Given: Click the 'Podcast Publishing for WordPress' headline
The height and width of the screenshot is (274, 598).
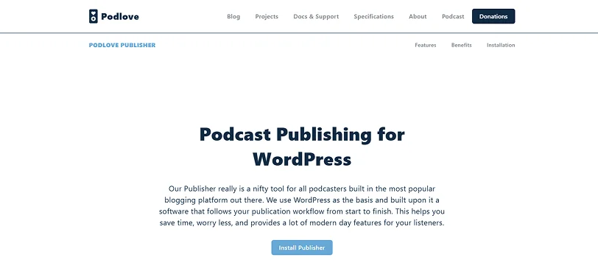Looking at the screenshot, I should (x=302, y=147).
